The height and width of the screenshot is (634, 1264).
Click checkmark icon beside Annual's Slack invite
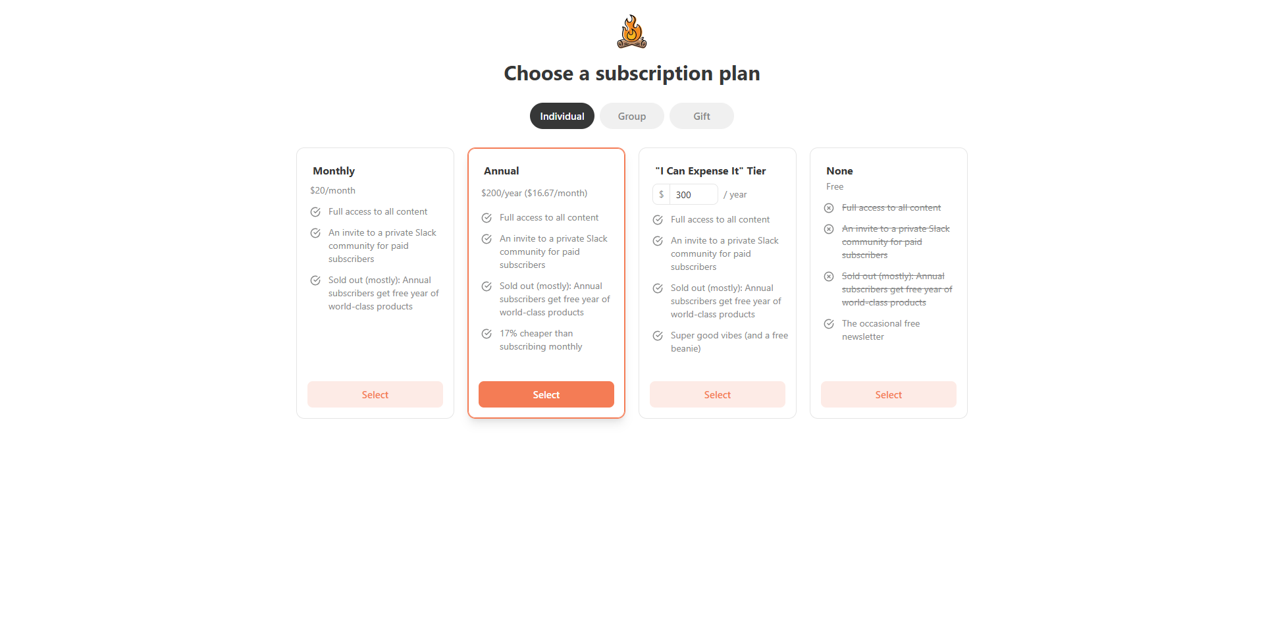[487, 239]
